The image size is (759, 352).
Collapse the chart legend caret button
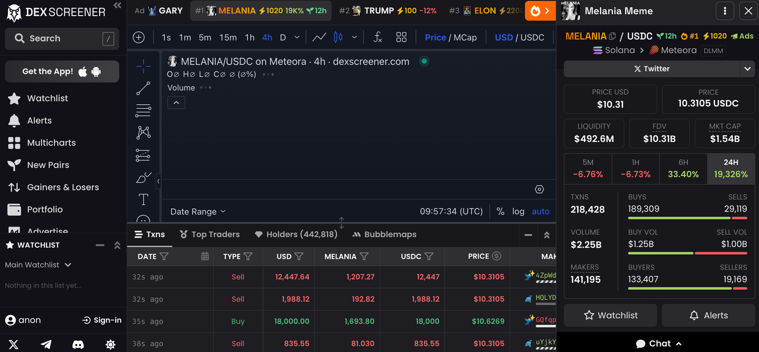click(x=176, y=102)
